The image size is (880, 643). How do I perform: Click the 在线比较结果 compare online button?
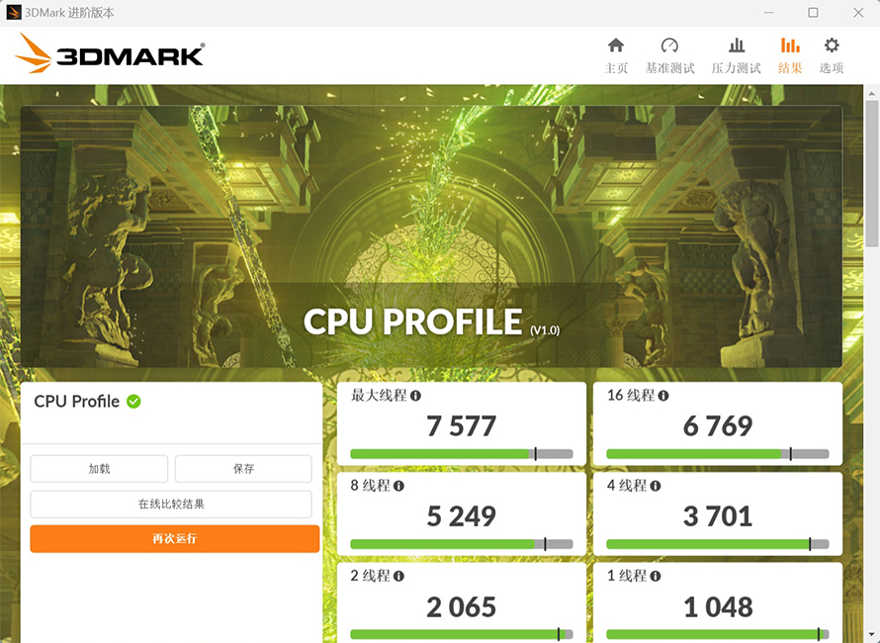pos(171,505)
